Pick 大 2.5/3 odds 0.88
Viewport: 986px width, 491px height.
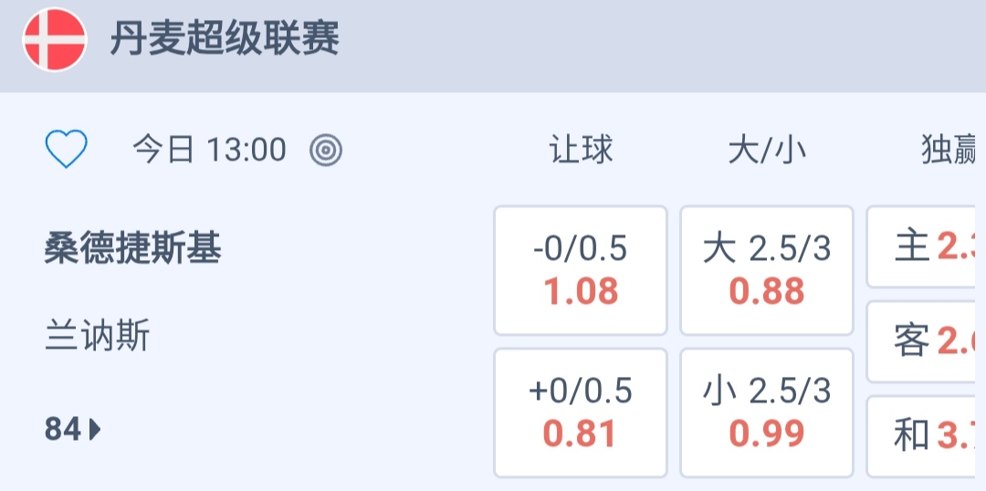coord(767,270)
